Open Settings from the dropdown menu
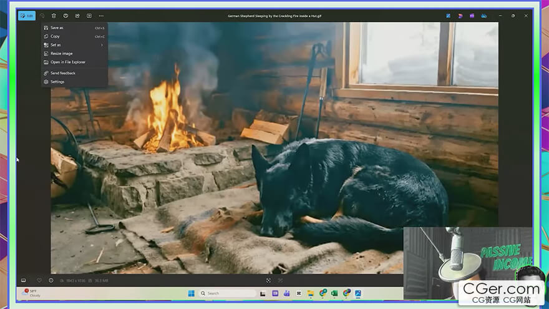The height and width of the screenshot is (309, 549). point(74,82)
